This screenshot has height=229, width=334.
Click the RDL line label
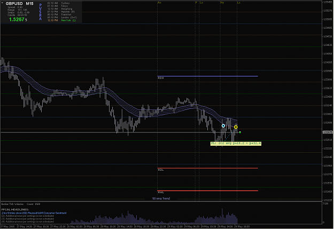pos(161,170)
